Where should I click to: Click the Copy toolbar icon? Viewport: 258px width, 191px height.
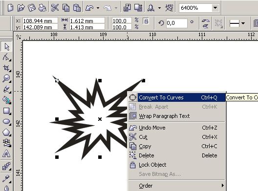pyautogui.click(x=66, y=8)
